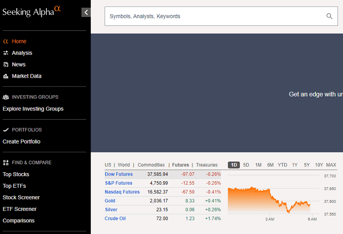Click the Investing Groups people icon
343x234 pixels.
click(6, 97)
